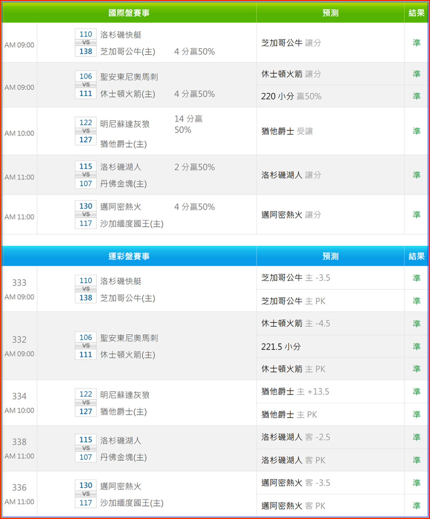Click score 106 in 運彩盤賽事 table
430x519 pixels.
pos(86,337)
